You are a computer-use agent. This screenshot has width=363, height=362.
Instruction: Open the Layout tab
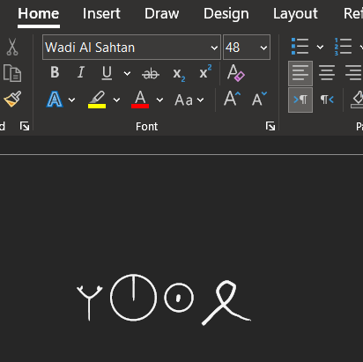pyautogui.click(x=295, y=14)
